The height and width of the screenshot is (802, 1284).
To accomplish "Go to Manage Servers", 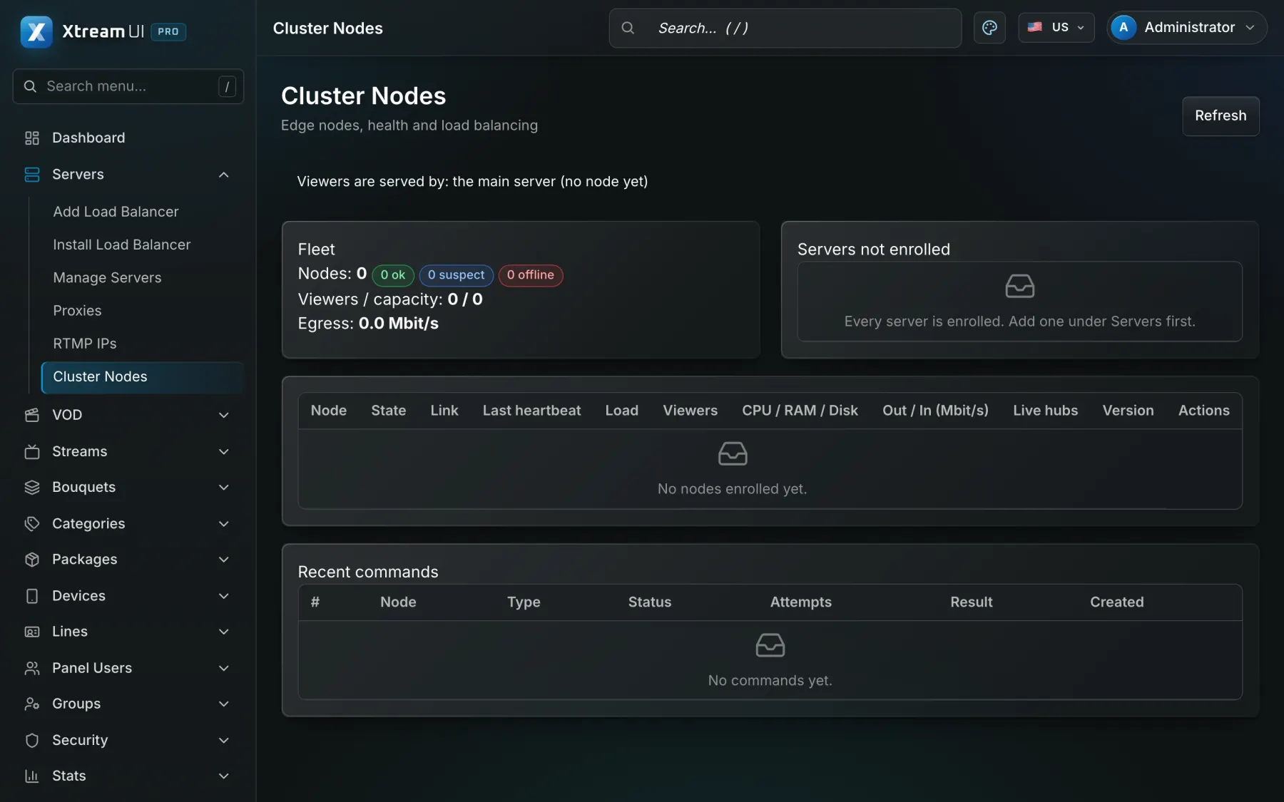I will (107, 278).
